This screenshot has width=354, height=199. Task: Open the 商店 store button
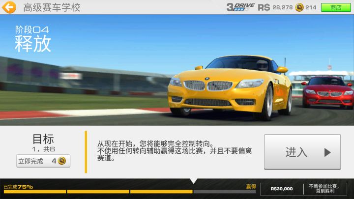[x=336, y=7]
